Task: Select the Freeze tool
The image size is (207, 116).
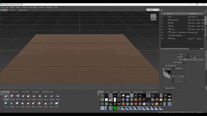Action: tap(46, 104)
